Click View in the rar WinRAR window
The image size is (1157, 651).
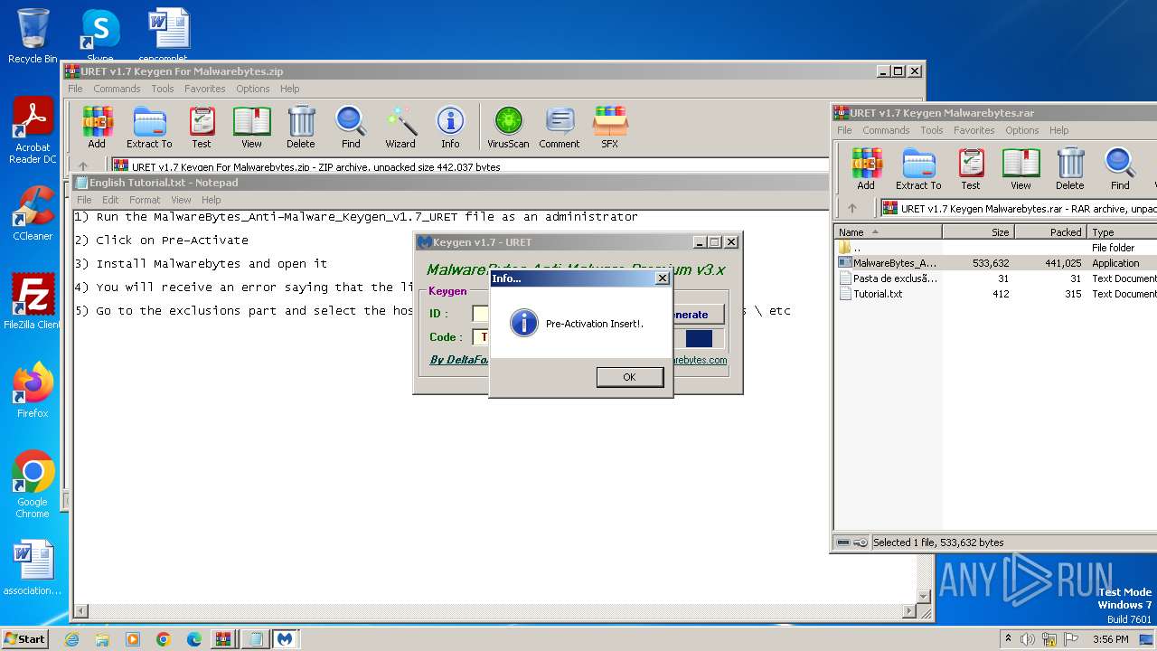pos(1021,169)
